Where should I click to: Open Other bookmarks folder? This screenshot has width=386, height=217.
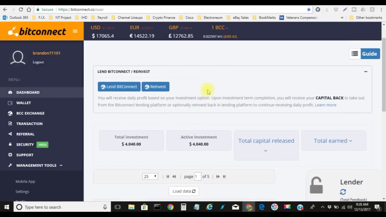366,17
